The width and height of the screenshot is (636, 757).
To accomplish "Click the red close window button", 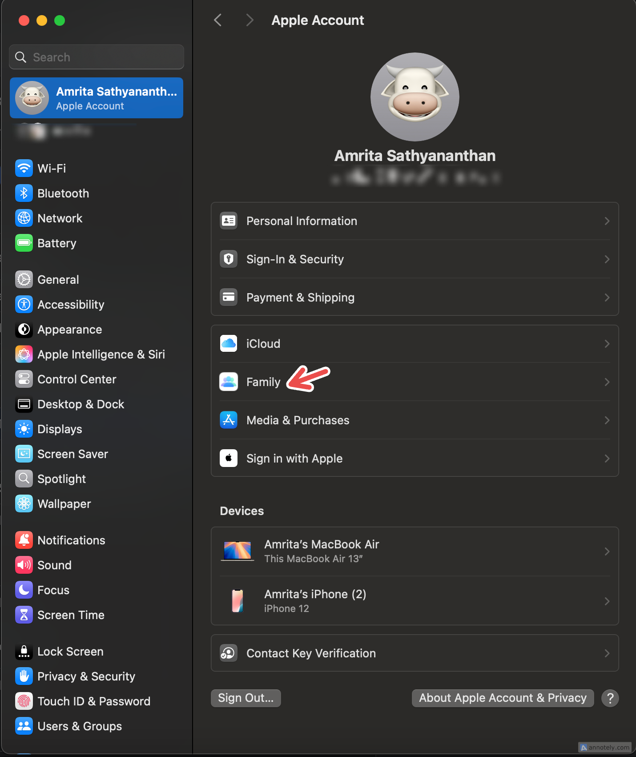I will [x=24, y=20].
